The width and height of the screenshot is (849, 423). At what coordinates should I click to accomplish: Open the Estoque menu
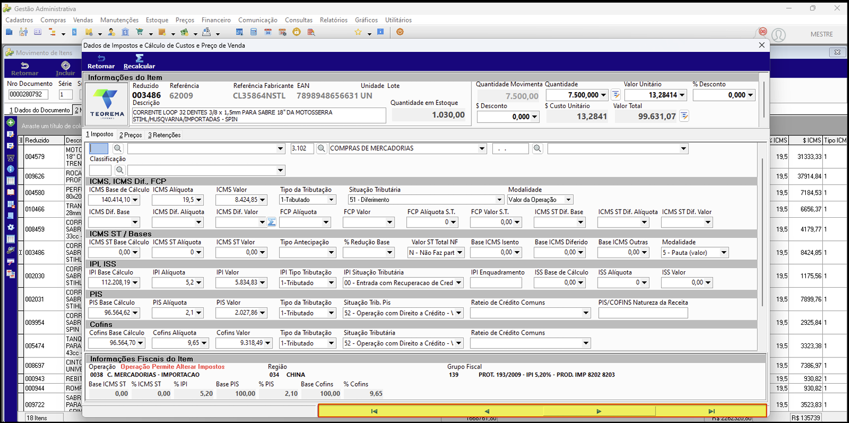(x=157, y=20)
